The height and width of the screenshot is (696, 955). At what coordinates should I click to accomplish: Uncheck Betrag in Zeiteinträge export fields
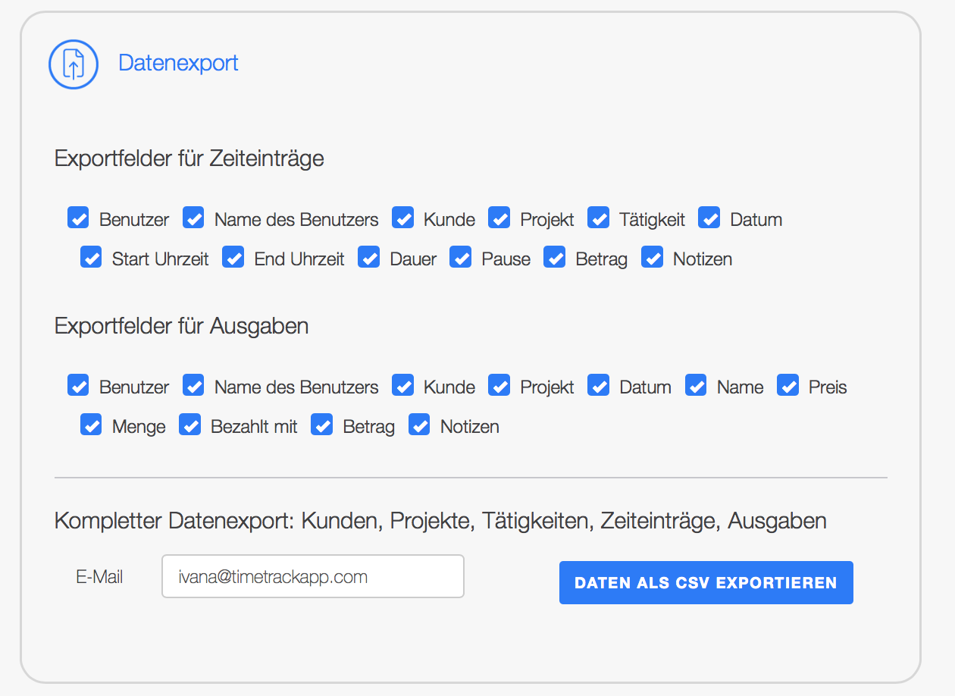coord(555,257)
